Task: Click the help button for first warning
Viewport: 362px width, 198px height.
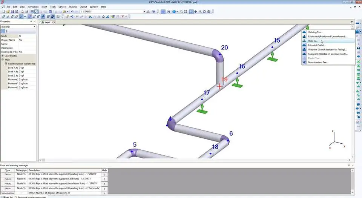Action: point(104,174)
